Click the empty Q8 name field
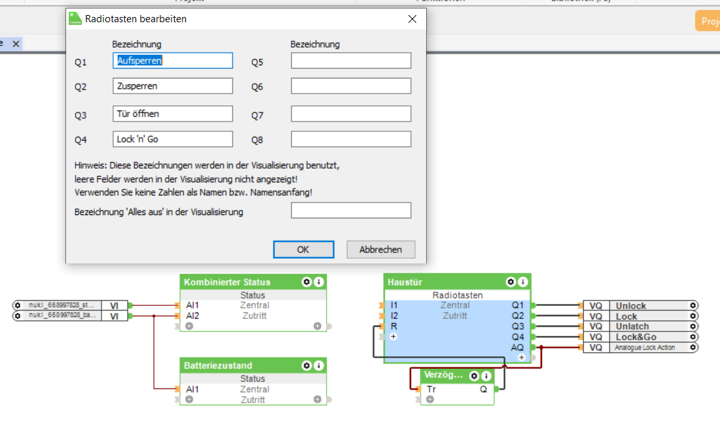 click(x=351, y=139)
